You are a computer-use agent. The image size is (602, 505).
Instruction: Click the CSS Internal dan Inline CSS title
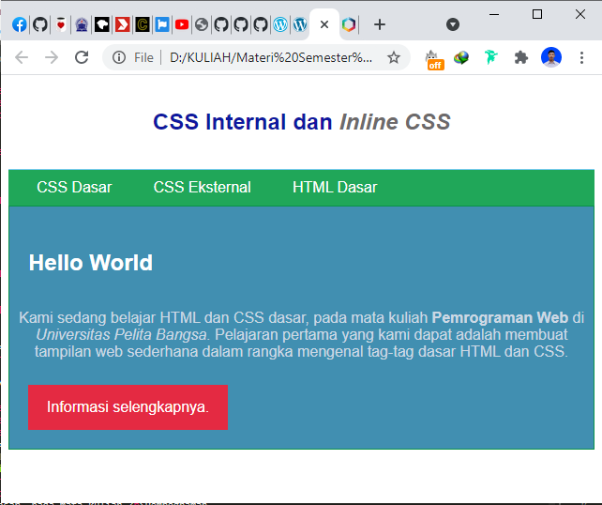301,122
